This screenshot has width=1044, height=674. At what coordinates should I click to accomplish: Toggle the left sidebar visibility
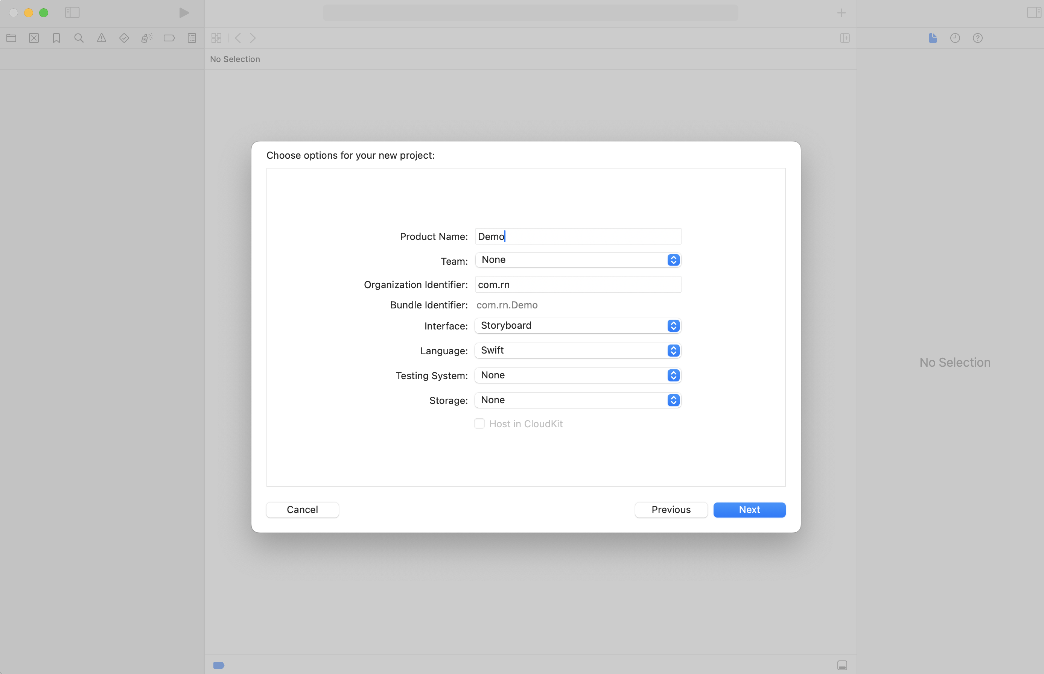point(72,13)
